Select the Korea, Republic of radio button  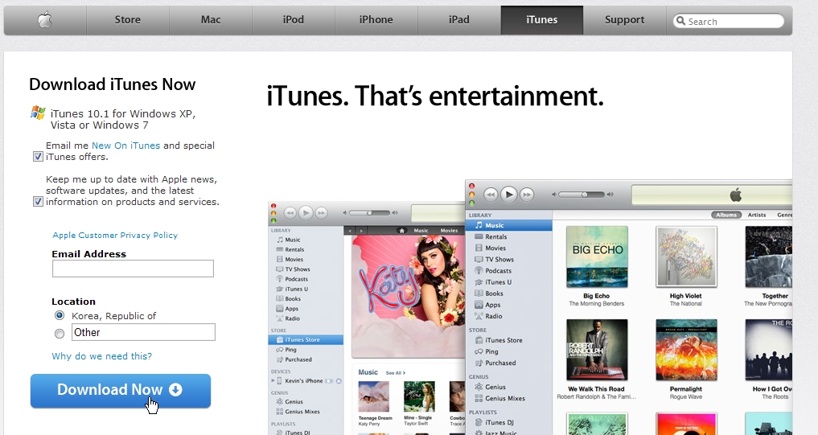click(x=60, y=315)
